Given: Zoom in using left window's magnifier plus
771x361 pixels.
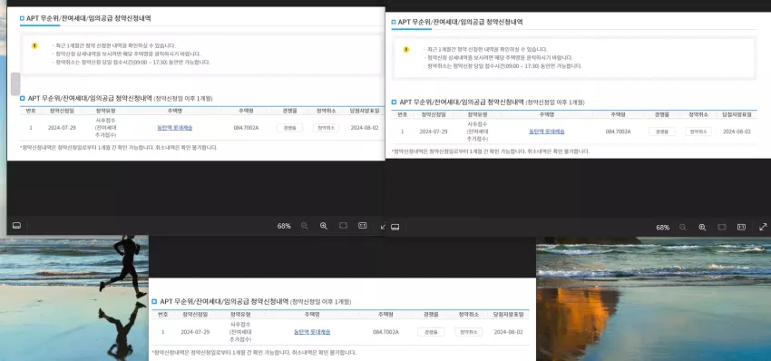Looking at the screenshot, I should [x=324, y=226].
